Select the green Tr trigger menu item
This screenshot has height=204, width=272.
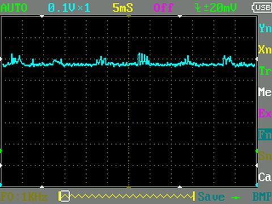pos(265,71)
